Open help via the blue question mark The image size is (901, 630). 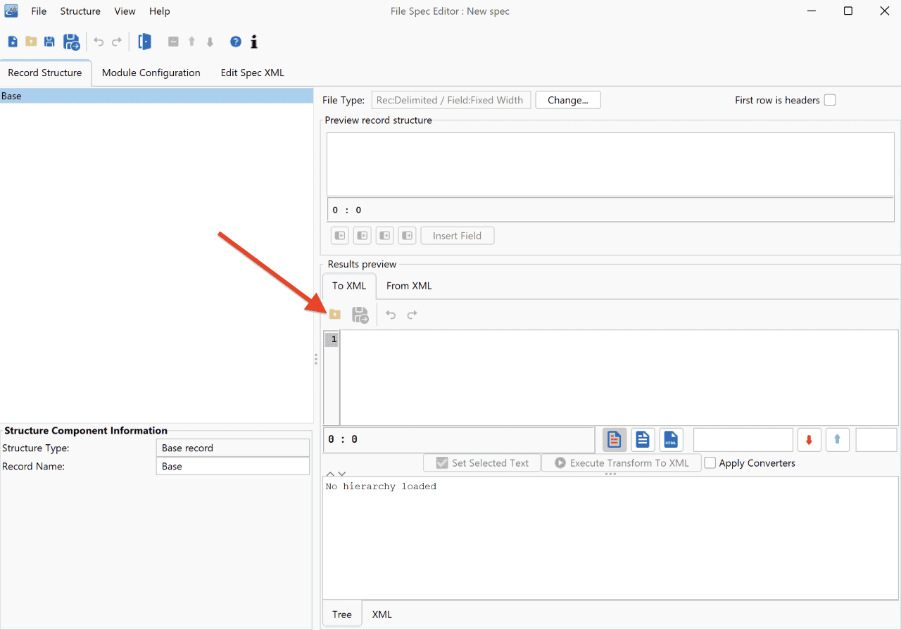[236, 42]
